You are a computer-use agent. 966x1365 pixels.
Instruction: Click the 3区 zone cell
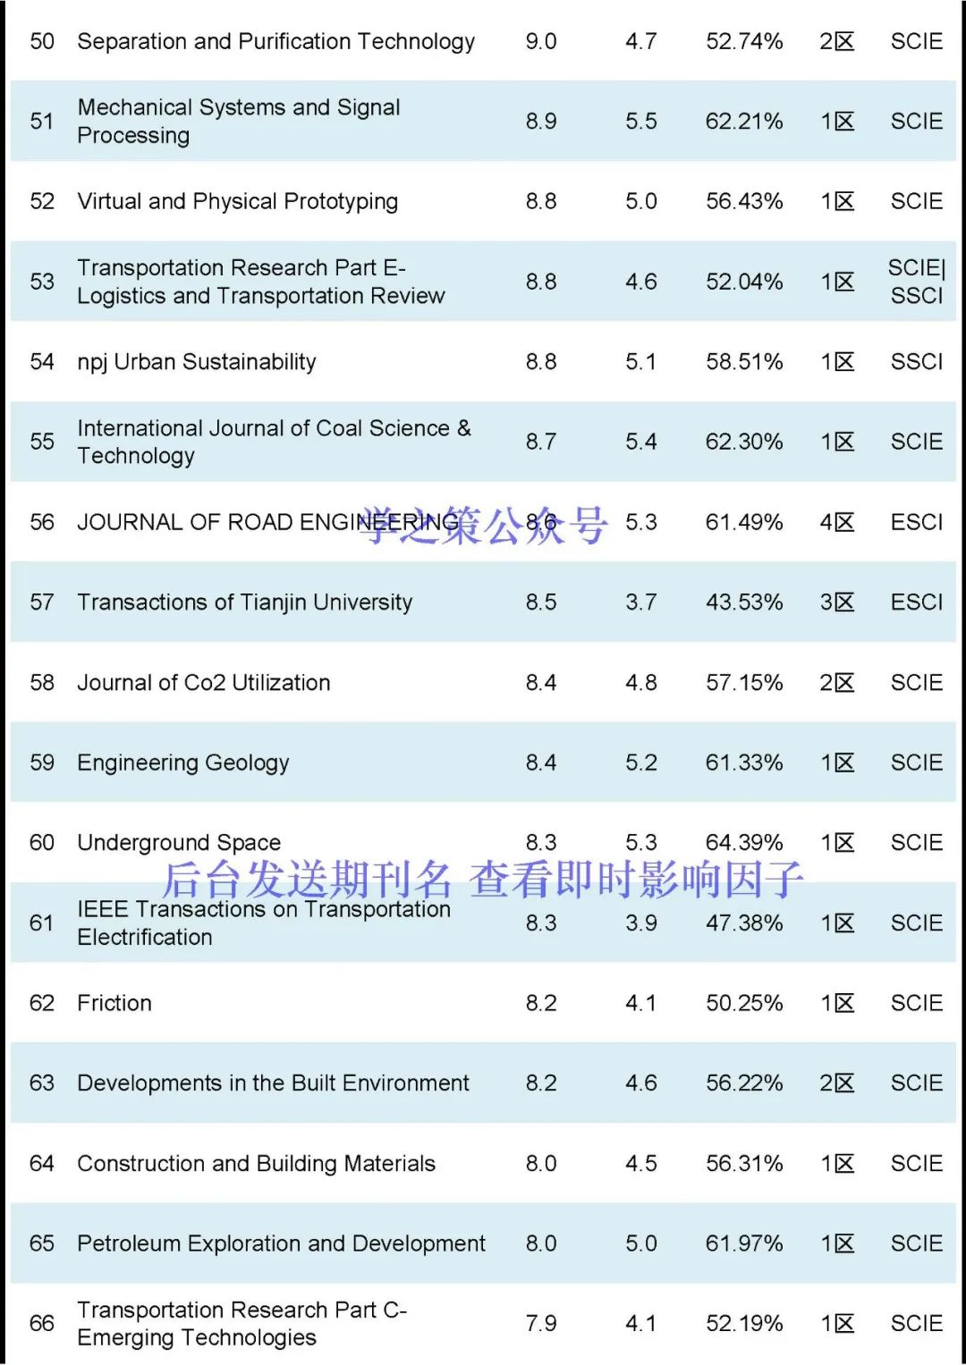click(x=836, y=602)
